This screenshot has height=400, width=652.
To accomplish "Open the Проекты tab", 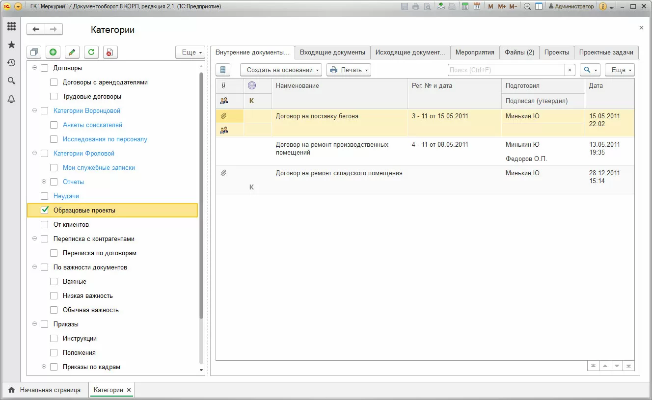I will click(x=557, y=53).
